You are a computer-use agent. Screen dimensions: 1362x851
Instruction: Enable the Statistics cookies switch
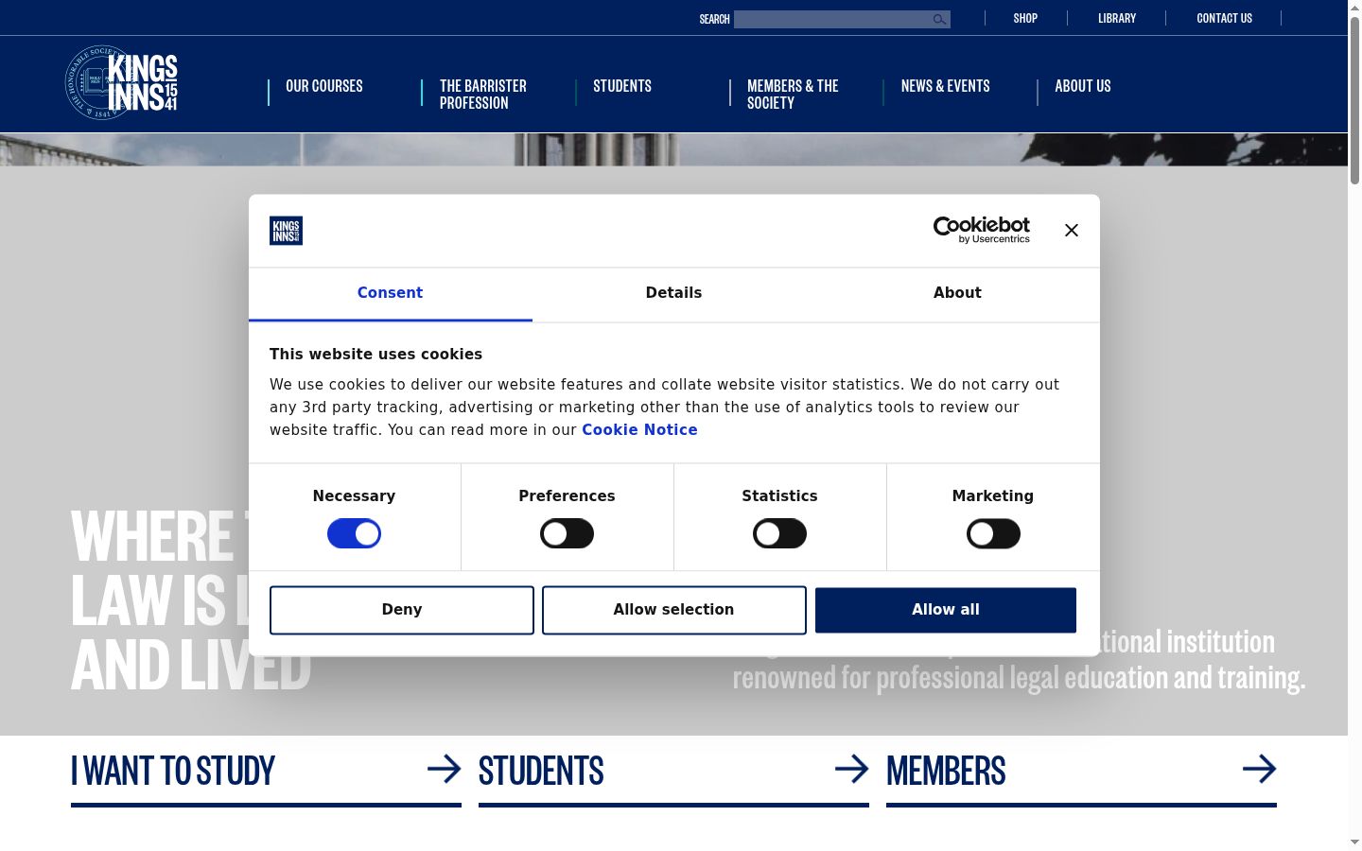point(779,533)
